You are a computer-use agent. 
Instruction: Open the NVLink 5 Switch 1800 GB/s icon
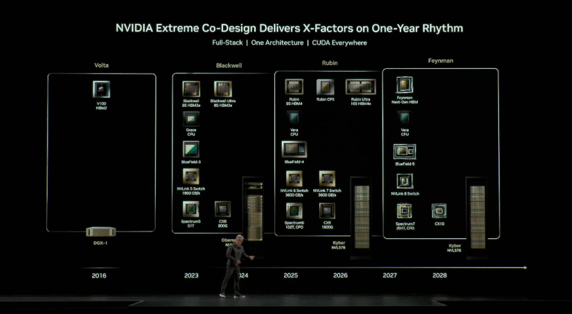click(191, 177)
